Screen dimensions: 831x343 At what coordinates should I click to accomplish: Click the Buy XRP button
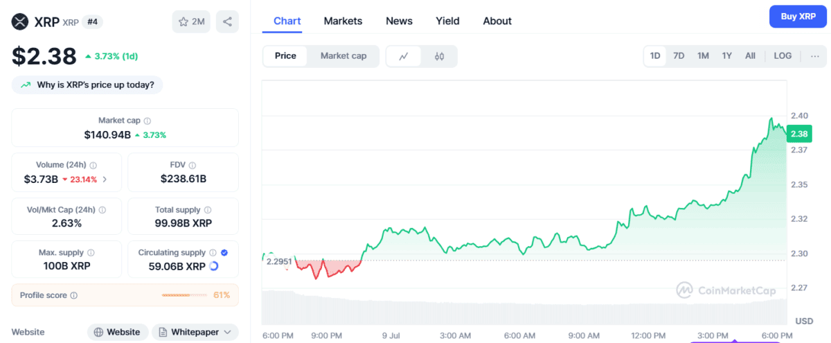798,17
